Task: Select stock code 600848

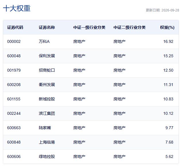Action: (14, 142)
